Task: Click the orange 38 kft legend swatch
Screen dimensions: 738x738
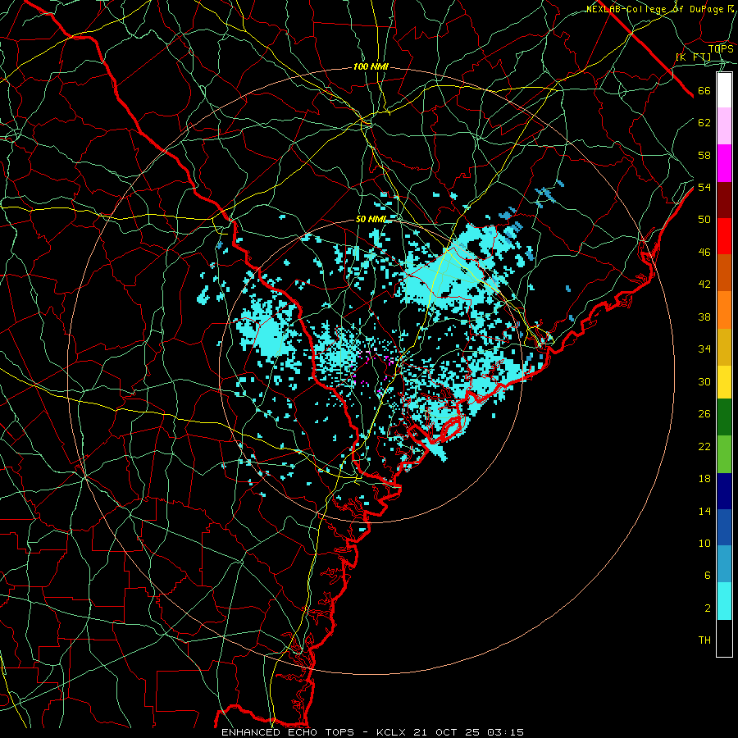Action: click(724, 309)
